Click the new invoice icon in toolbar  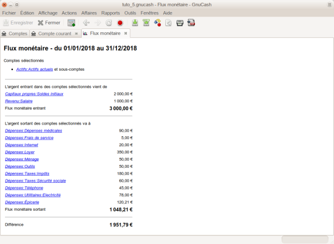[x=71, y=23]
